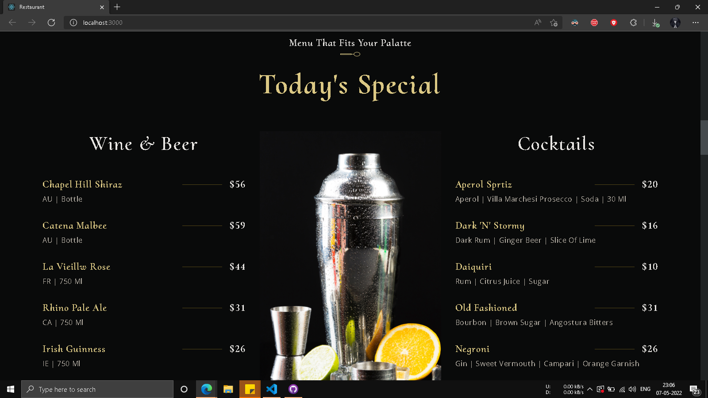Expand hidden icons in system tray
Image resolution: width=708 pixels, height=398 pixels.
pos(590,389)
